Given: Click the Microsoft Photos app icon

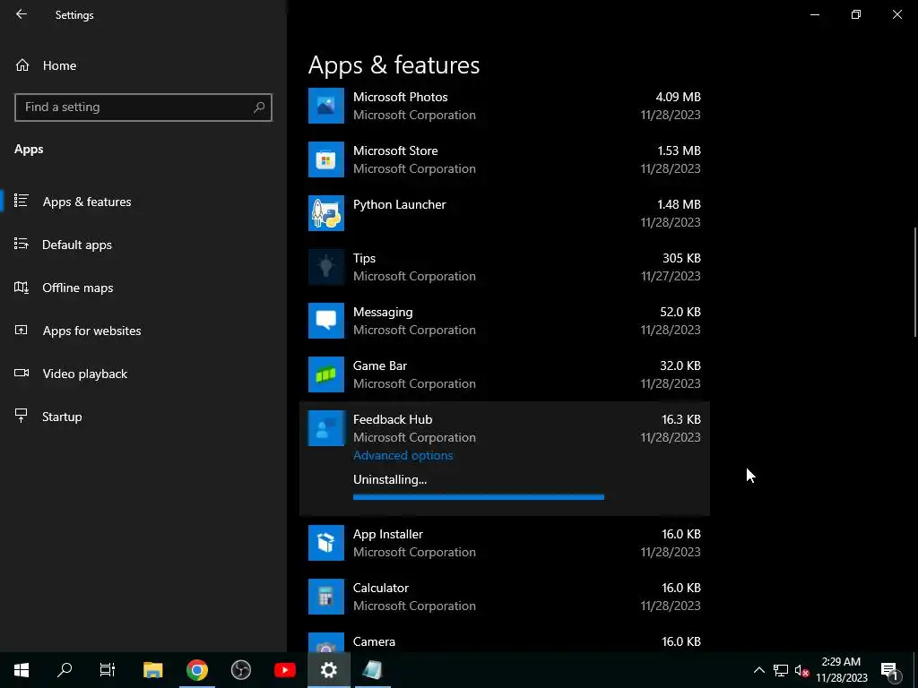Looking at the screenshot, I should (326, 106).
